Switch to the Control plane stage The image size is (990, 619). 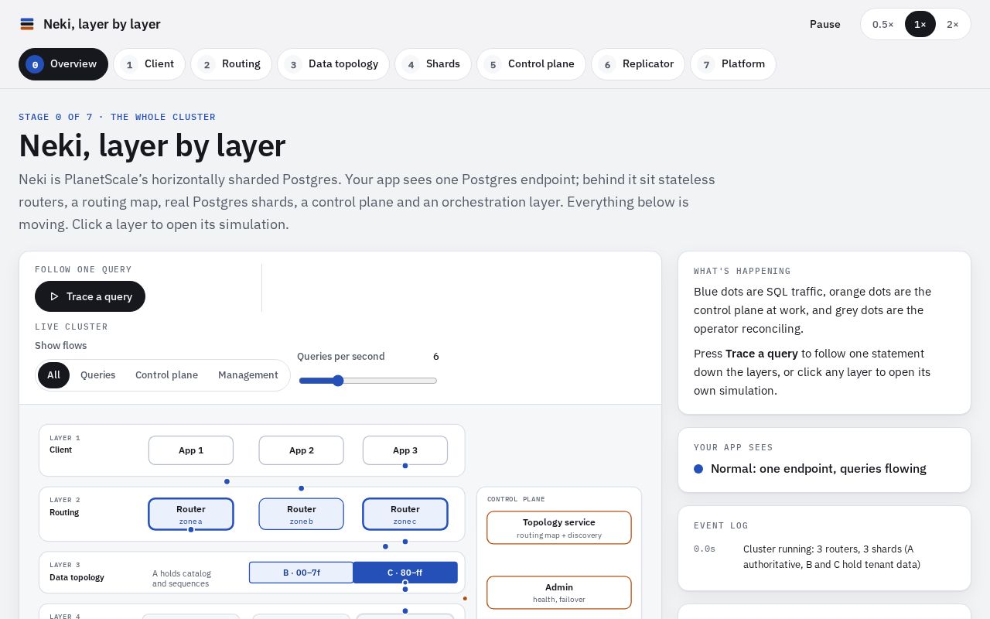[531, 64]
